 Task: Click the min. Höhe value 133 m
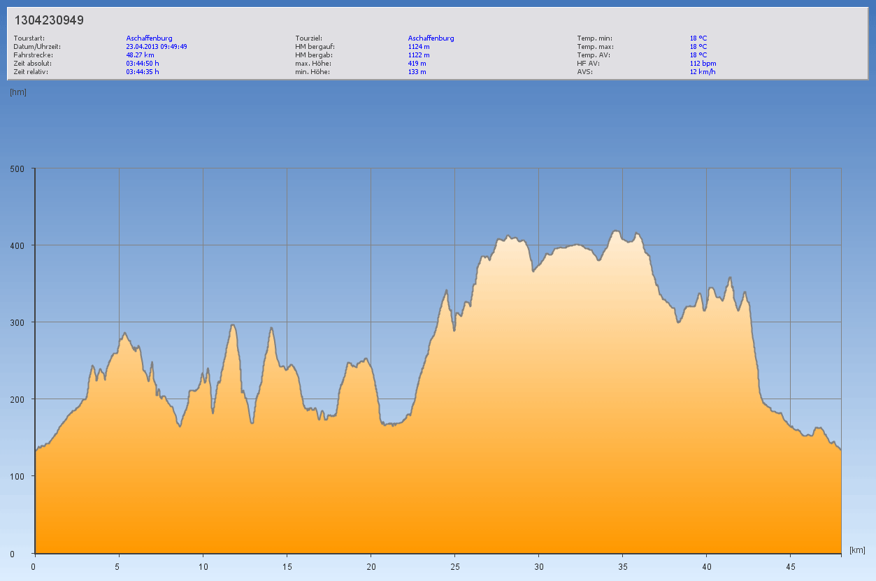pos(417,71)
